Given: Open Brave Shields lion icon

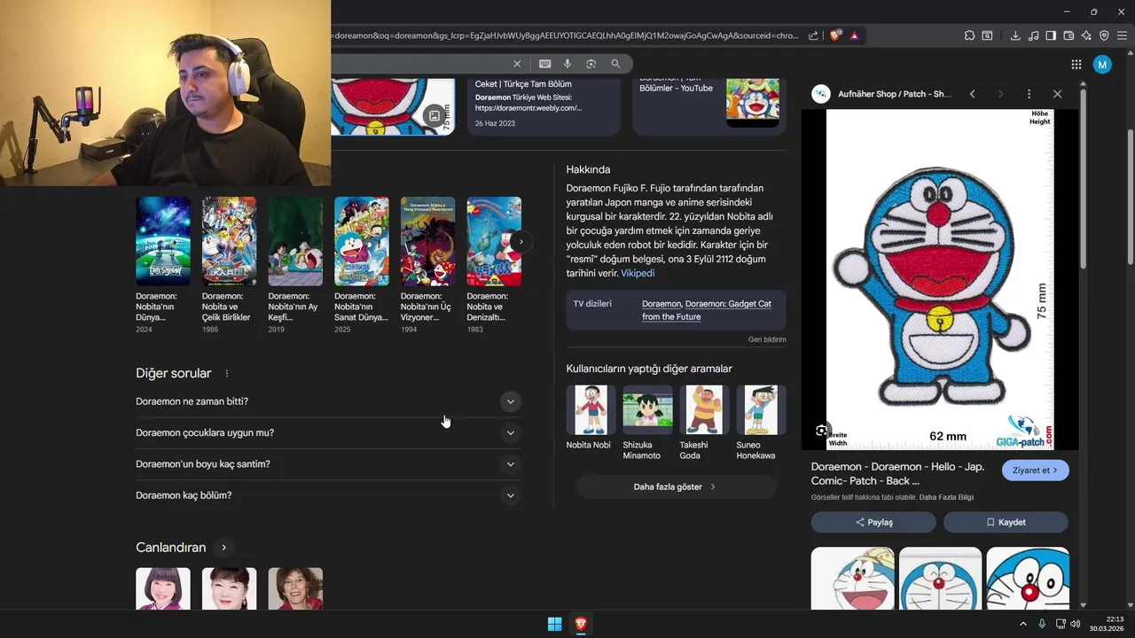Looking at the screenshot, I should [x=835, y=35].
